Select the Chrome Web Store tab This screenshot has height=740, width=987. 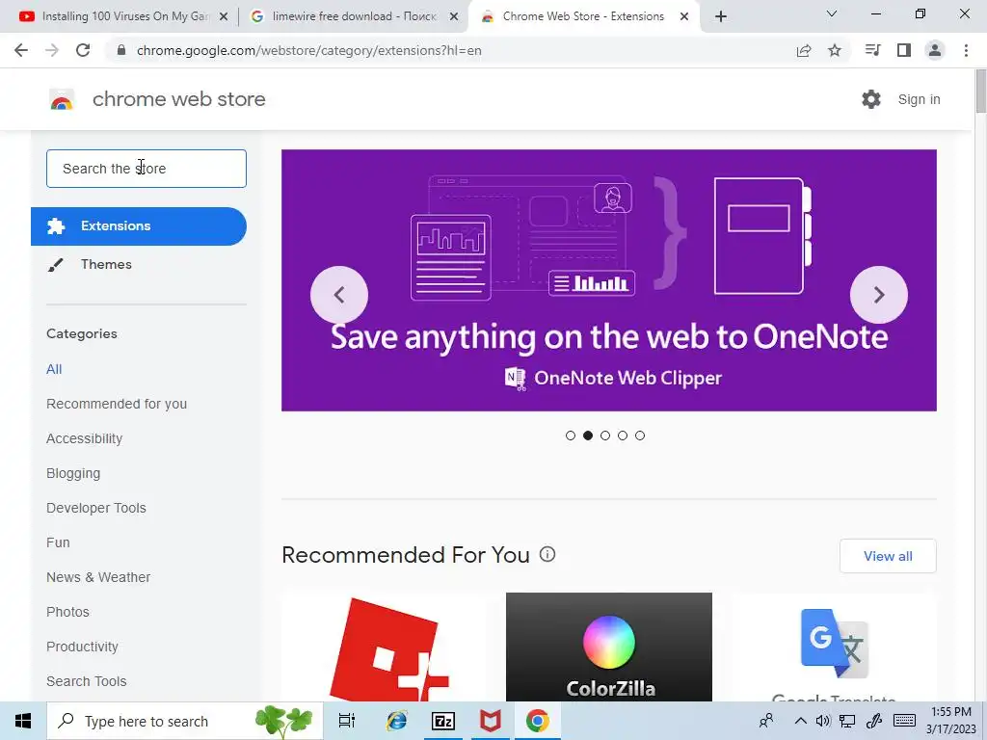pos(582,16)
